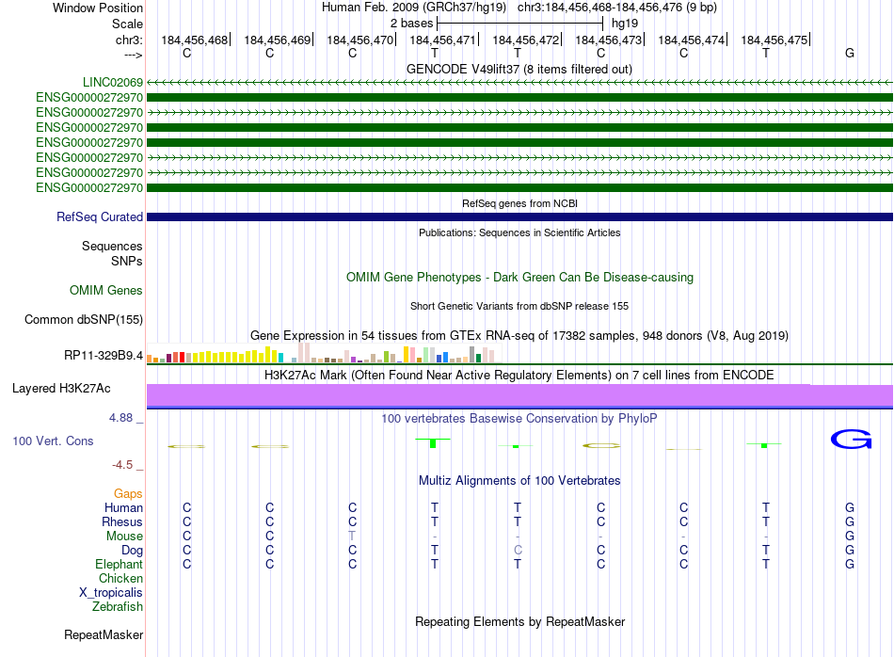
Task: Click the 2 bases scale bar
Action: (519, 24)
